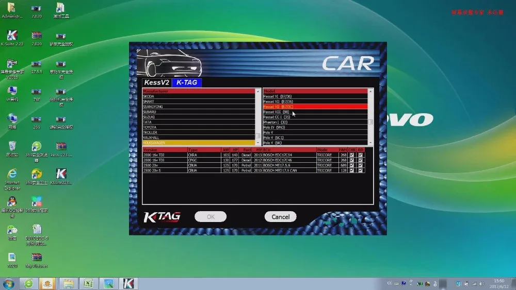Select Polo IV (9N3) model
The height and width of the screenshot is (290, 516).
coord(315,127)
